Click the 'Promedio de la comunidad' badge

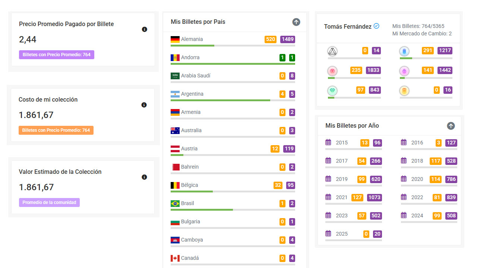pos(49,202)
